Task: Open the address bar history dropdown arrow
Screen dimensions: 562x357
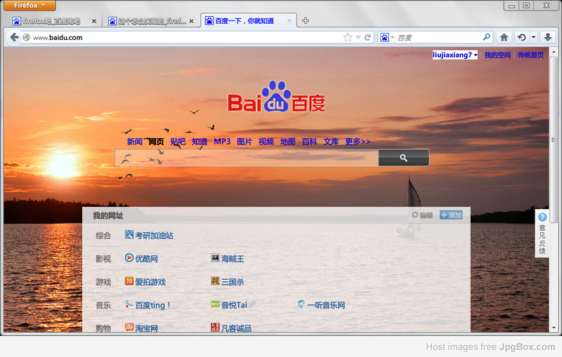Action: [x=358, y=37]
